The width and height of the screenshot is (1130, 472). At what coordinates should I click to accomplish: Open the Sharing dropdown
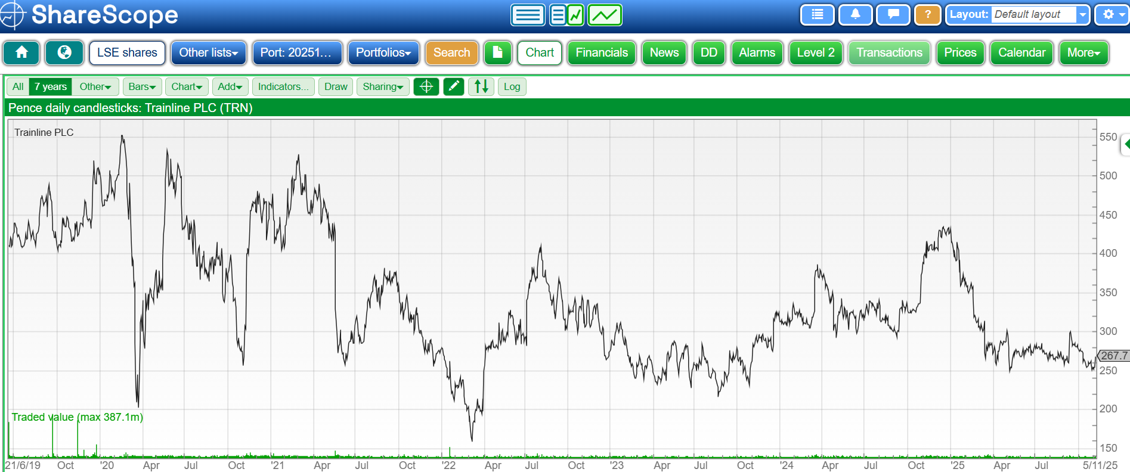pos(383,86)
